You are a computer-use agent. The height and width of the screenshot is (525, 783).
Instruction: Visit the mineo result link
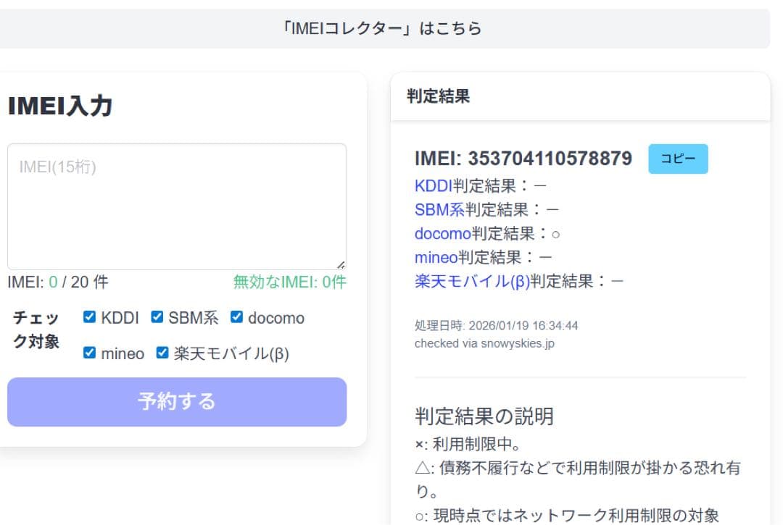tap(436, 257)
